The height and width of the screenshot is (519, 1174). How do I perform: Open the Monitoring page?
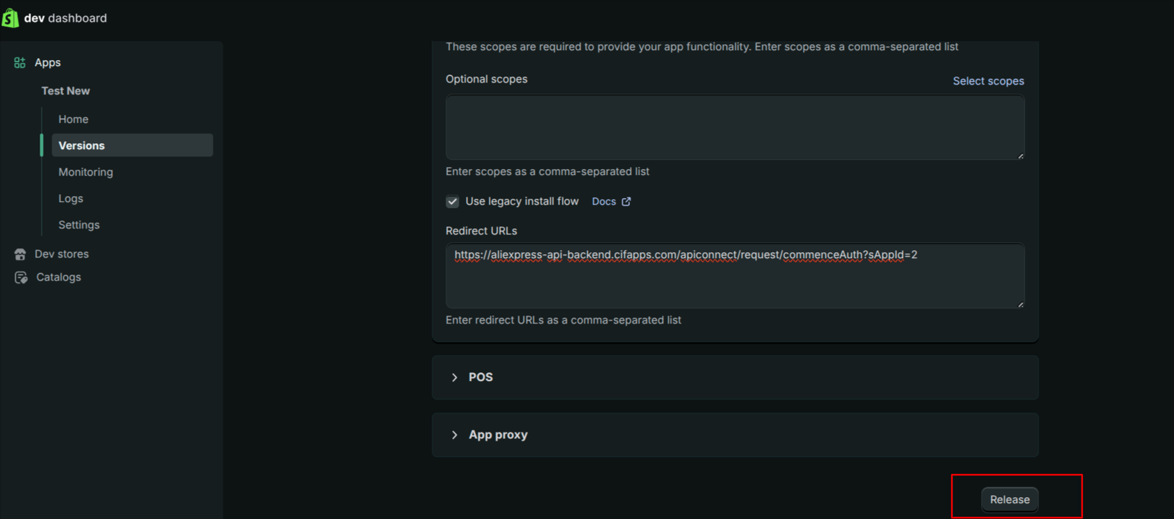pyautogui.click(x=85, y=172)
